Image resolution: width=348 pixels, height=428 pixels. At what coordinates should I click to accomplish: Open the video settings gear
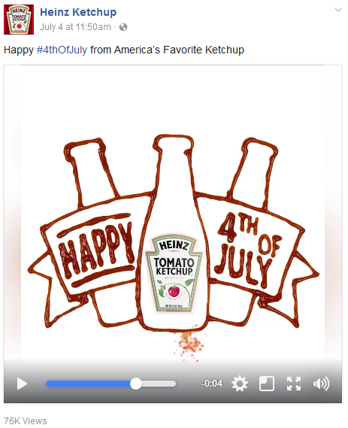240,384
